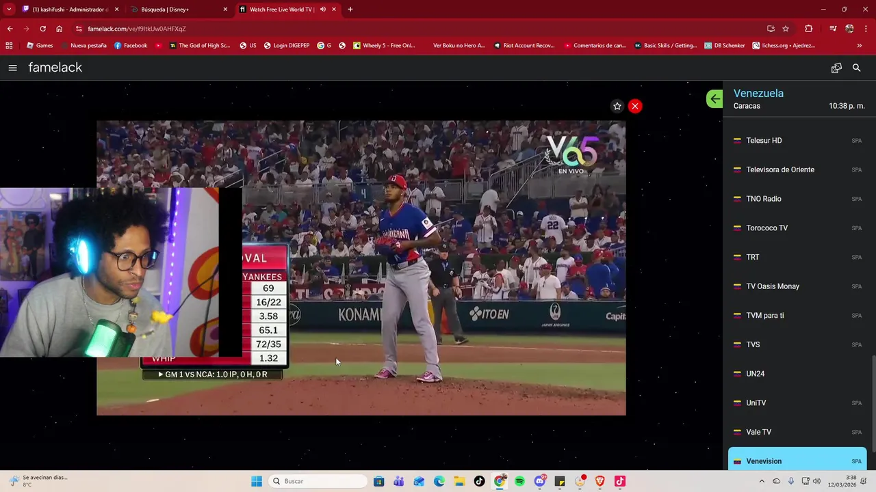Select the TV Oasis Monay channel
The height and width of the screenshot is (492, 876).
(797, 286)
